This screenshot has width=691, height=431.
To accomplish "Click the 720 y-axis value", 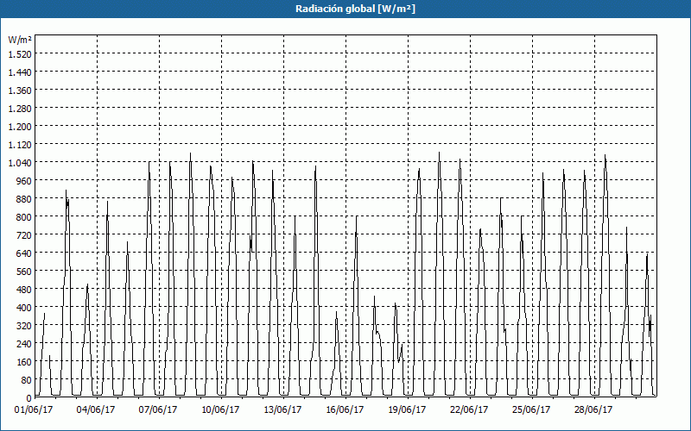I will [x=25, y=234].
